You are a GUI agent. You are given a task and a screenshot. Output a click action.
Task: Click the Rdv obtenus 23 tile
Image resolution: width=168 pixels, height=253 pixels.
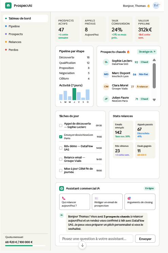pyautogui.click(x=123, y=150)
